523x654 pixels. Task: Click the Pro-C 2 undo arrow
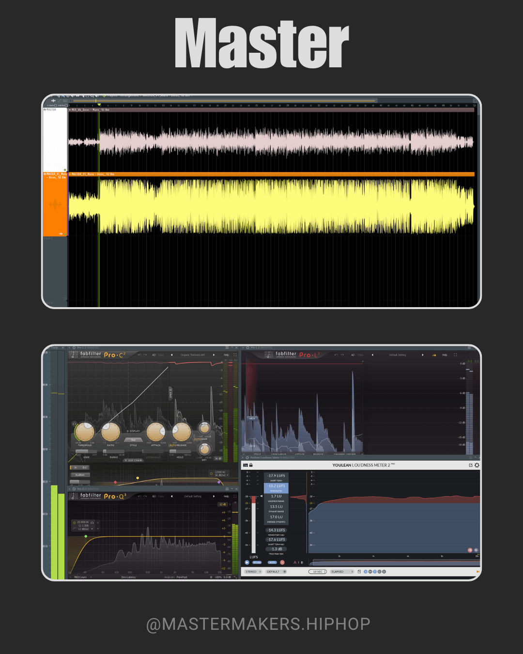click(139, 355)
